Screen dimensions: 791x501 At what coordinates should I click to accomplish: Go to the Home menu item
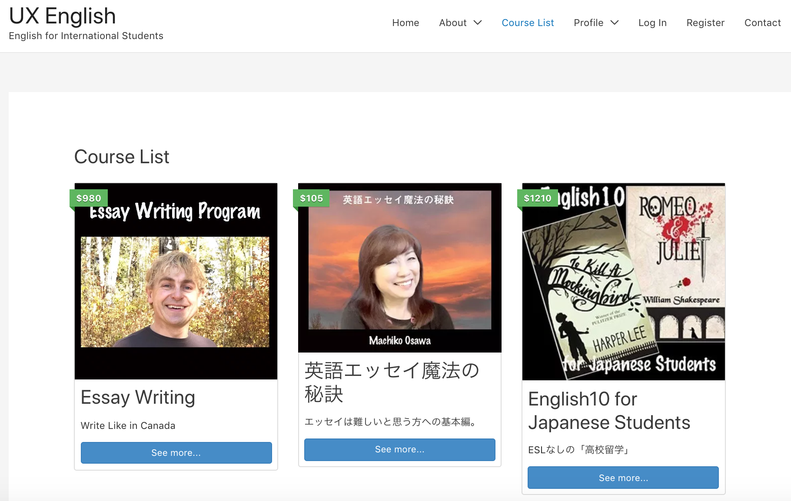coord(405,23)
